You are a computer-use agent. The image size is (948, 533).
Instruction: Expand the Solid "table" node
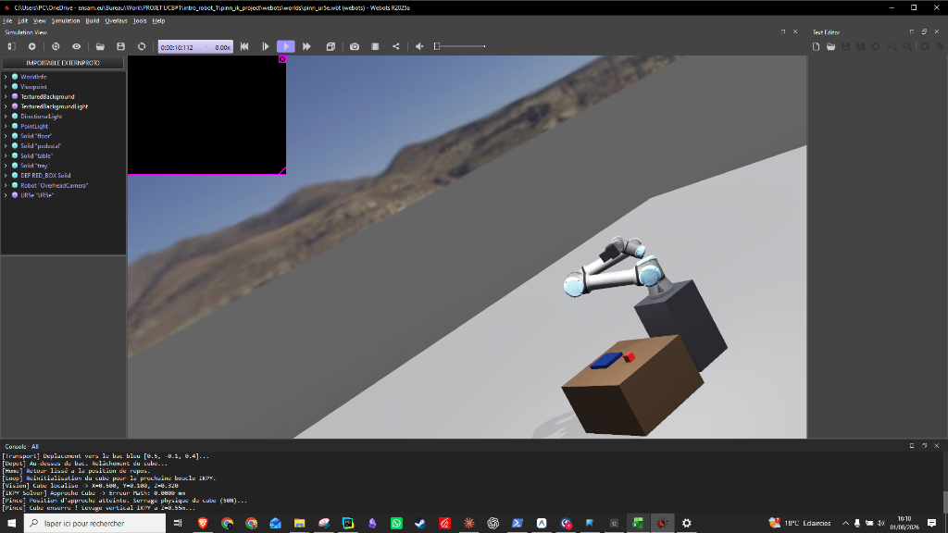pyautogui.click(x=6, y=155)
